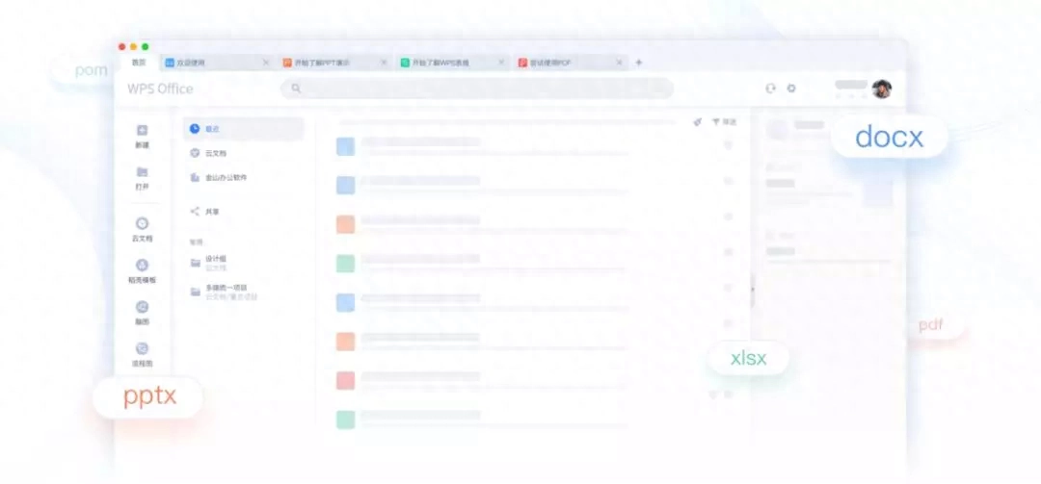Click the 新建 new document icon
This screenshot has height=484, width=1041.
click(142, 130)
